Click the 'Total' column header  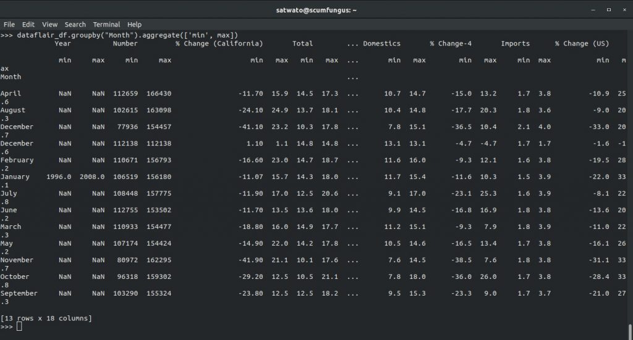pos(302,44)
